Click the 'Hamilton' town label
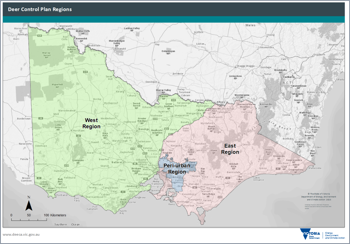 (60, 171)
